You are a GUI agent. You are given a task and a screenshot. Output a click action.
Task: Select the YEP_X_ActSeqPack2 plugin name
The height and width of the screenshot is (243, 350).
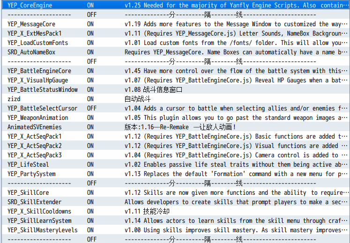[x=34, y=146]
